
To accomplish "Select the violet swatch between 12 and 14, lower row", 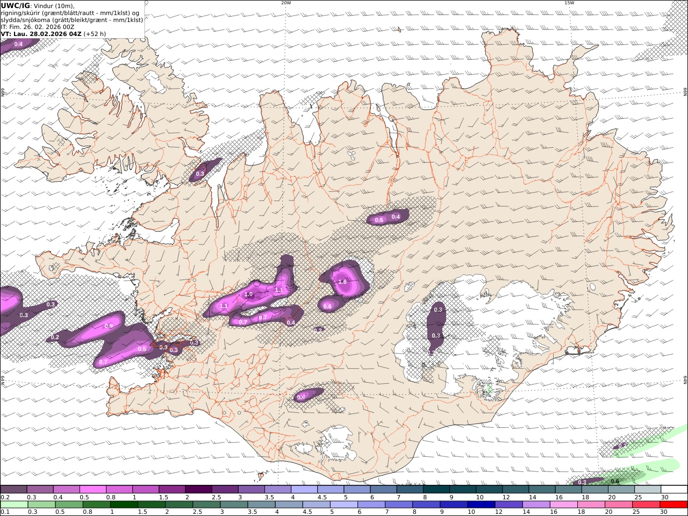I will [508, 505].
